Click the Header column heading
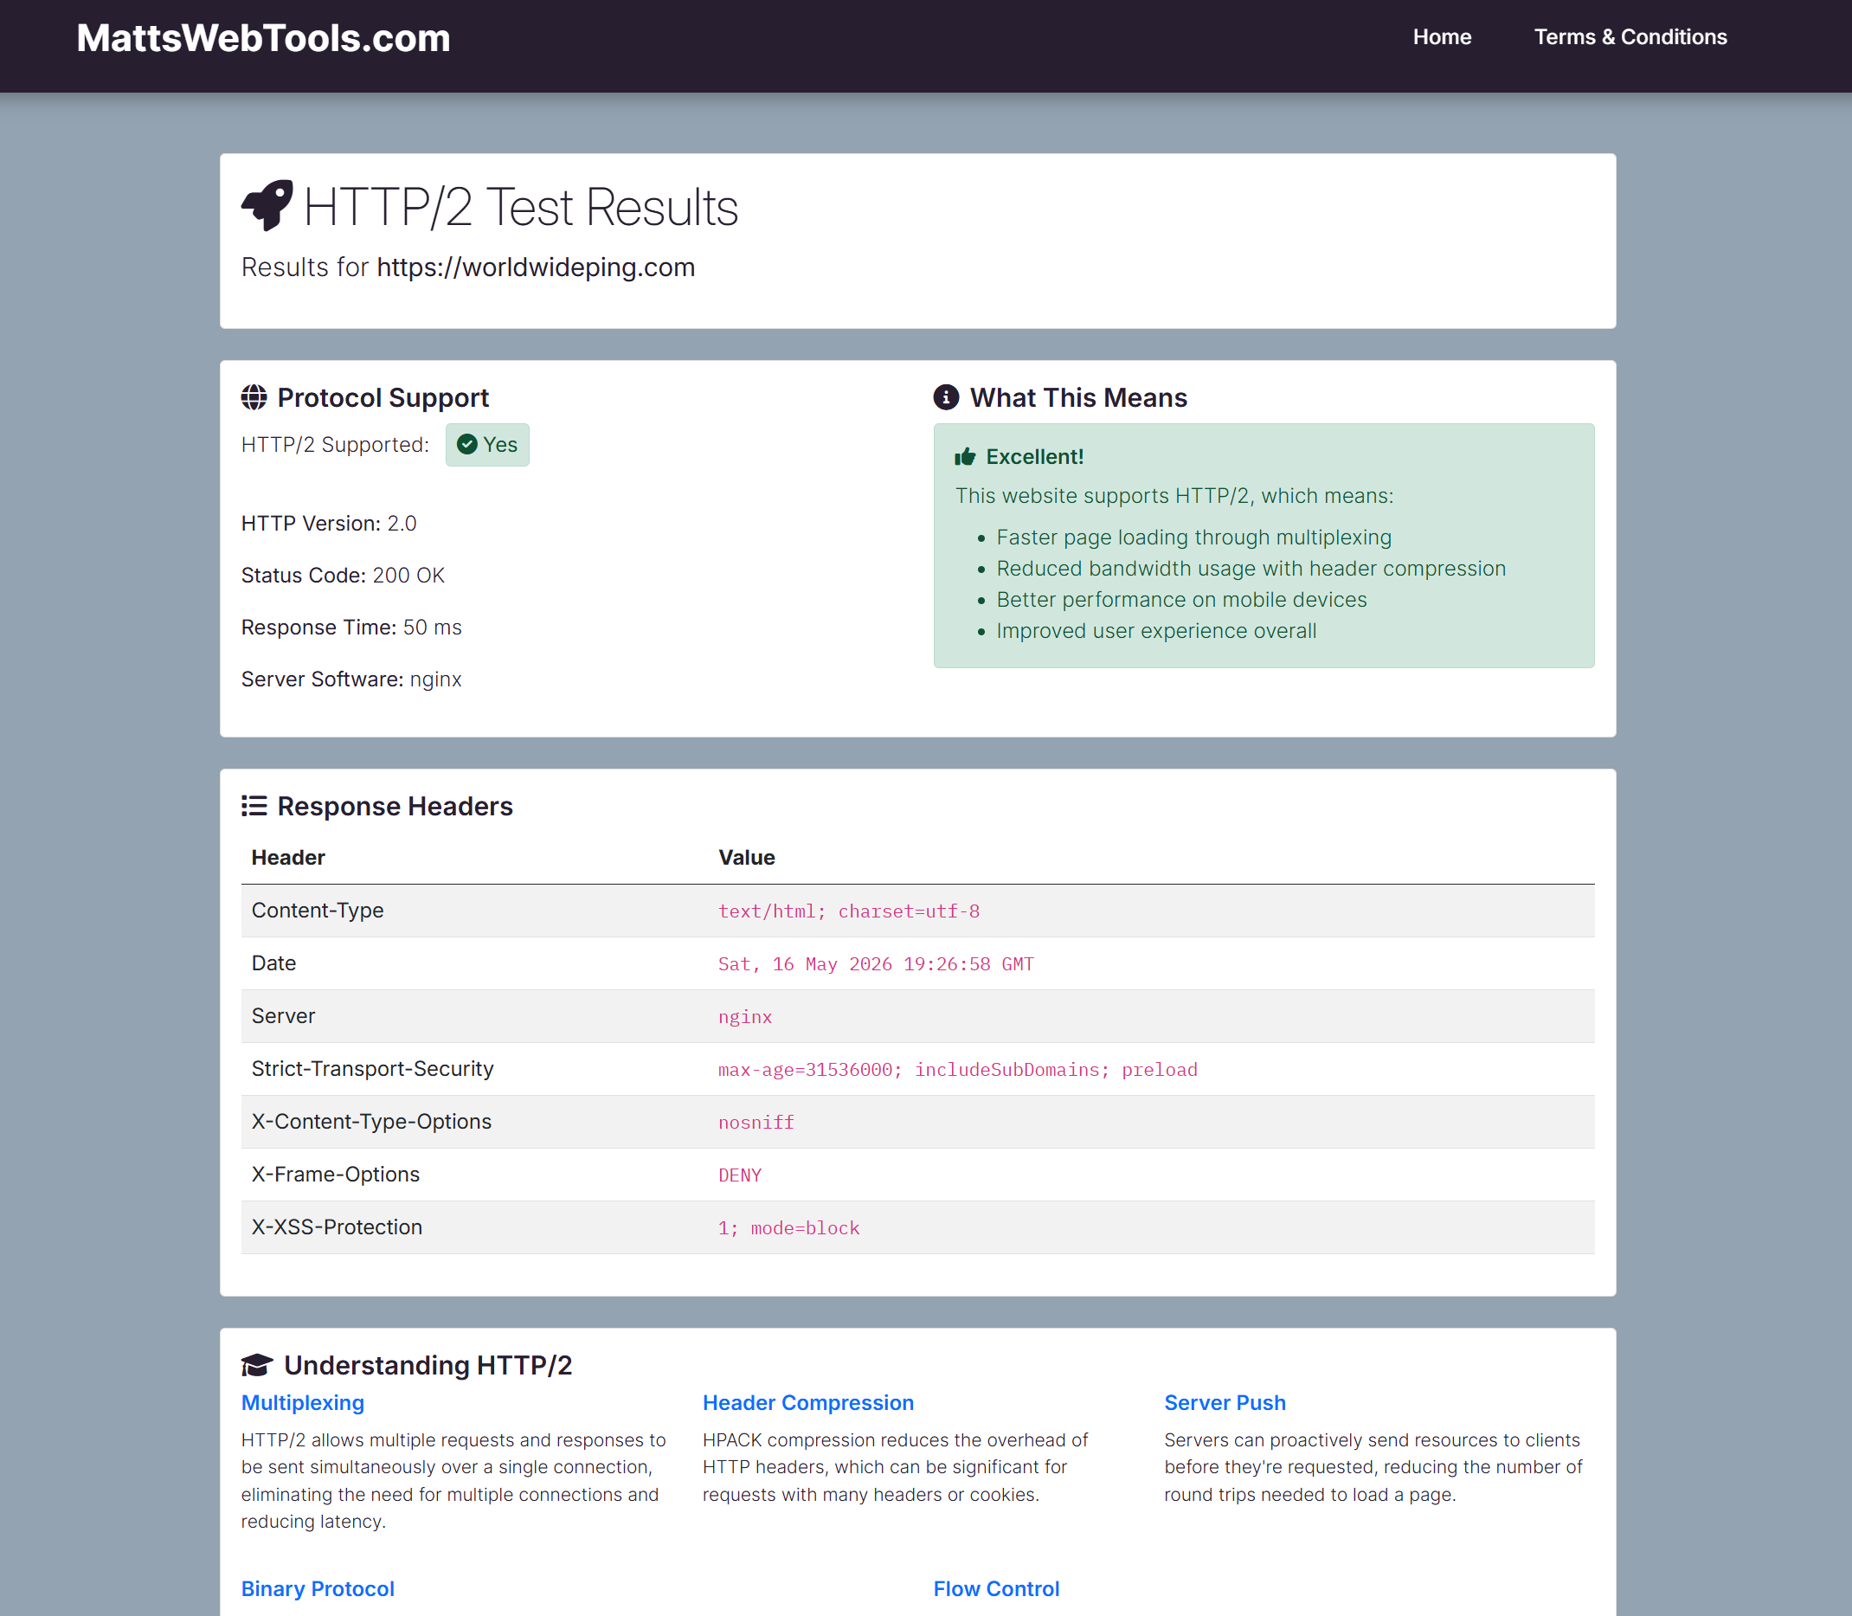The image size is (1852, 1616). [x=288, y=857]
